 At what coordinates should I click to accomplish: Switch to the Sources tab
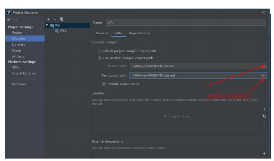click(102, 33)
